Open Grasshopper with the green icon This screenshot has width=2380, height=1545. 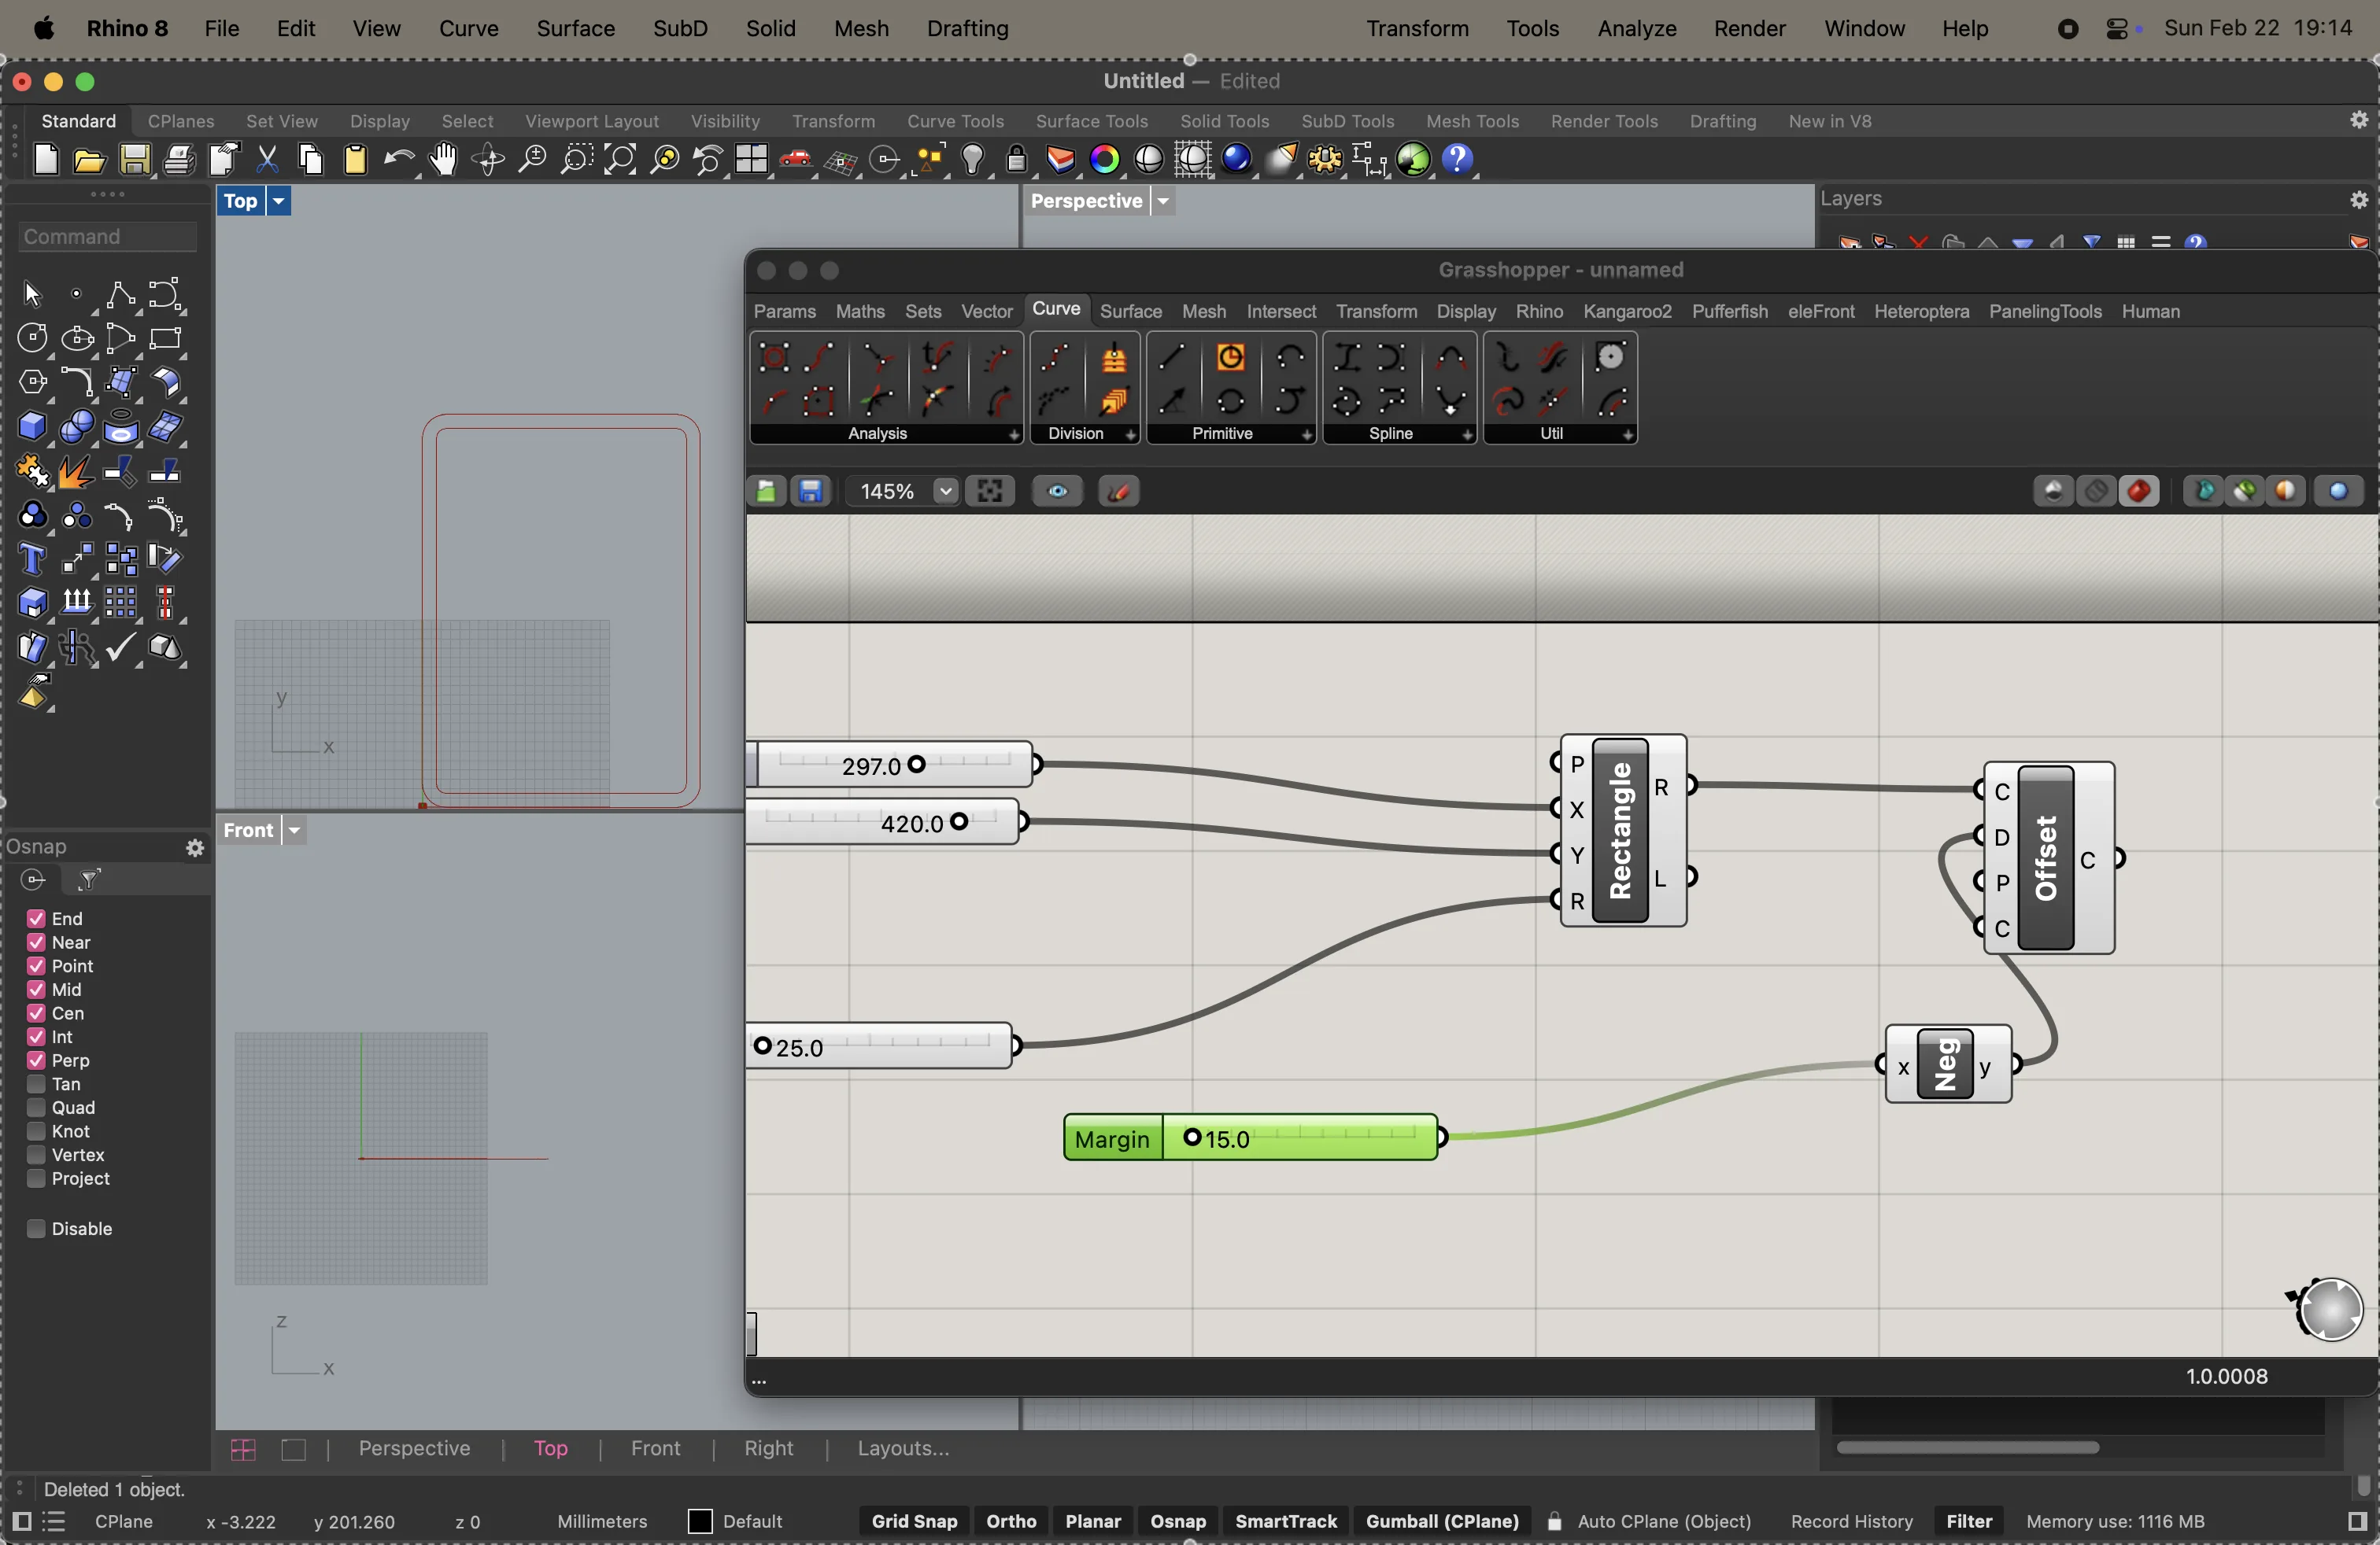pyautogui.click(x=1413, y=160)
